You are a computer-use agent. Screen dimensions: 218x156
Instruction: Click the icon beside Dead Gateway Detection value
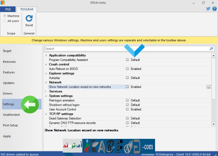127,119
